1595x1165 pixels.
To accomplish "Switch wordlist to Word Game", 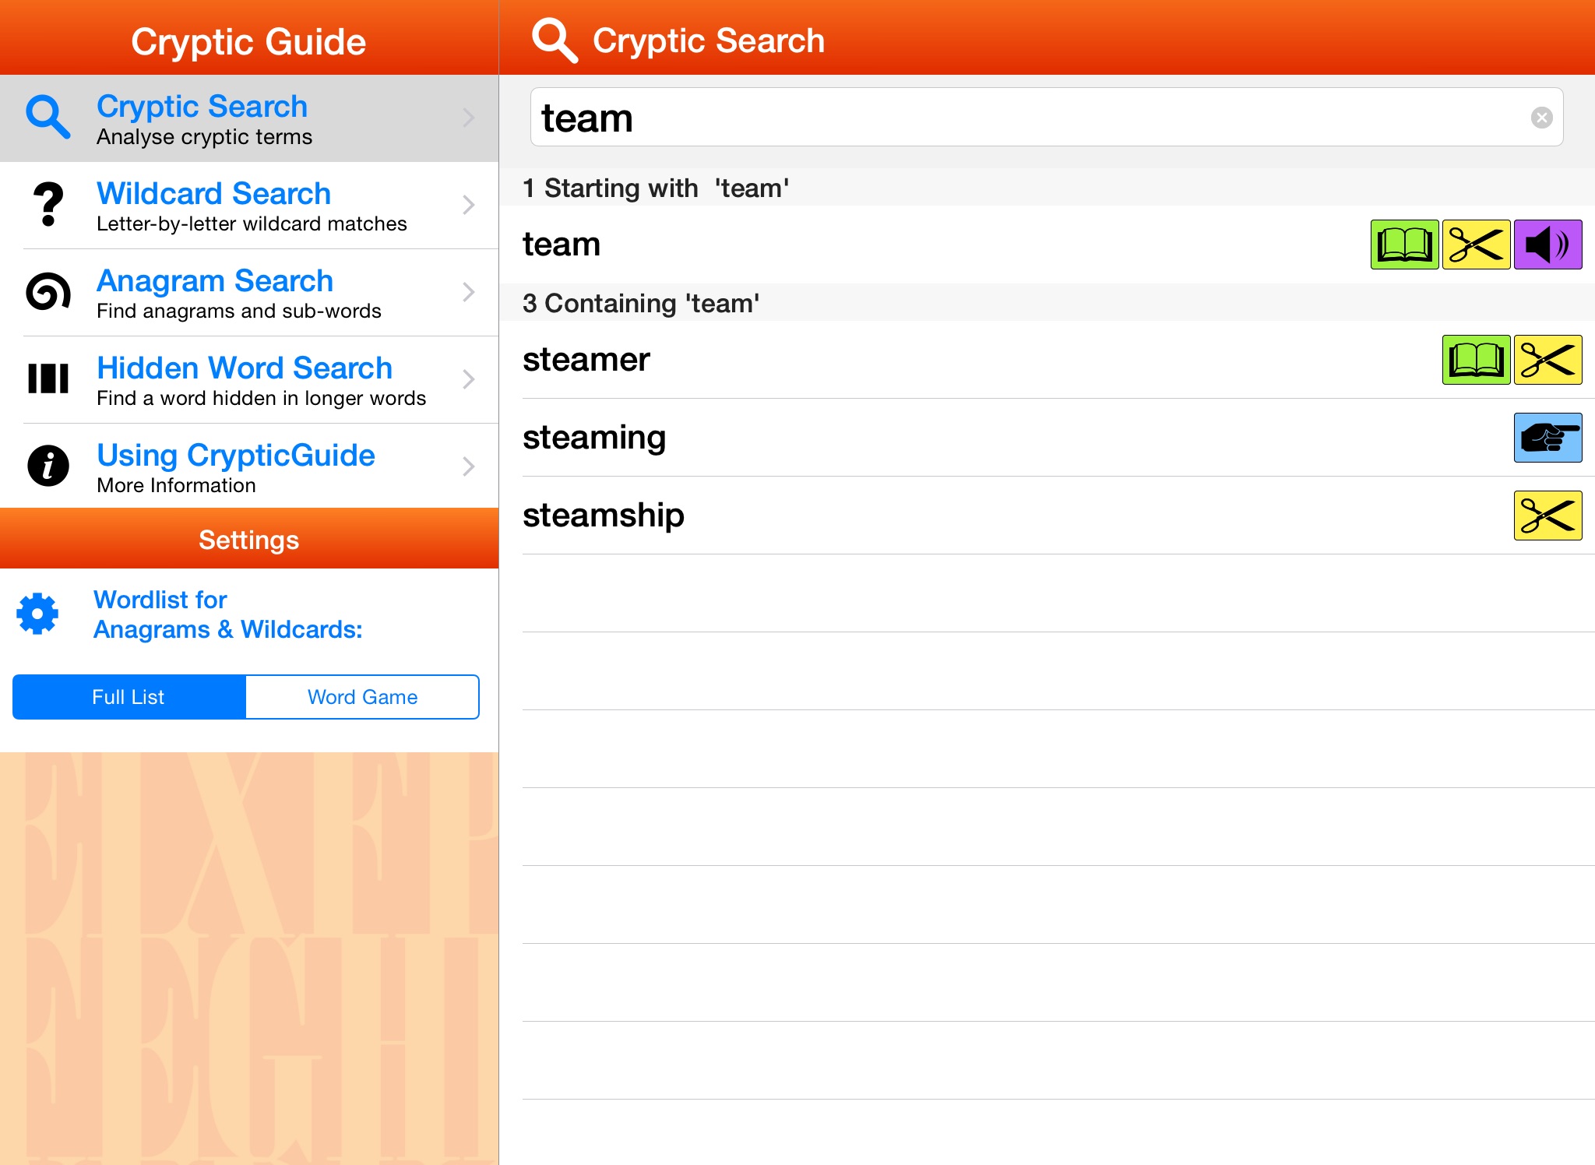I will [x=362, y=697].
